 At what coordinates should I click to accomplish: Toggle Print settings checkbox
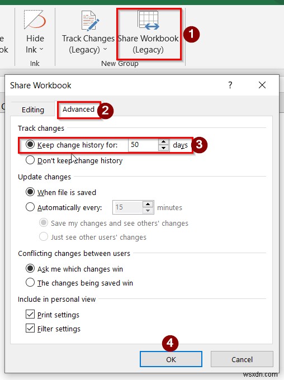[30, 314]
